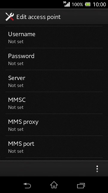Open the recent apps icon
This screenshot has width=108, height=193.
tap(81, 185)
